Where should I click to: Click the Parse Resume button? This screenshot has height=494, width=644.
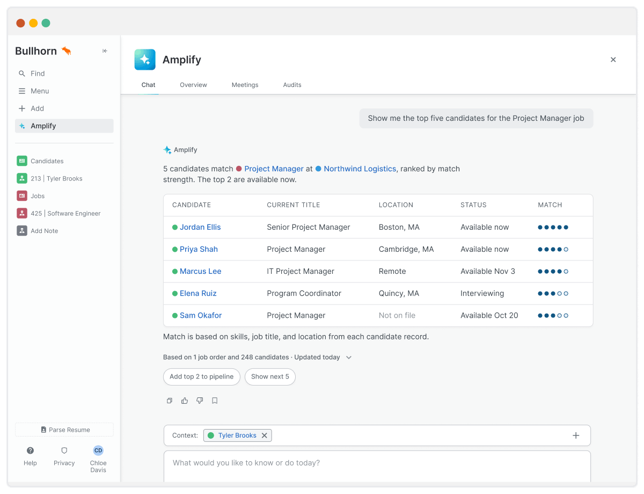tap(64, 430)
